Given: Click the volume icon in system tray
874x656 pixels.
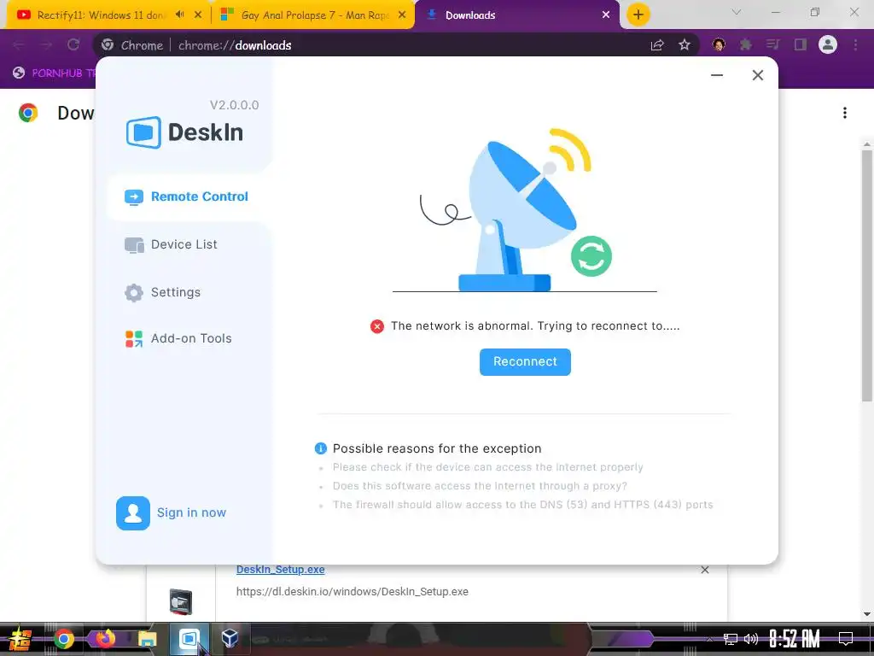Looking at the screenshot, I should (751, 639).
